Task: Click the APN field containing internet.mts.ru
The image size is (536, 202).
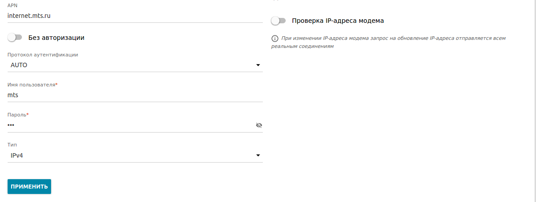Action: [x=134, y=15]
